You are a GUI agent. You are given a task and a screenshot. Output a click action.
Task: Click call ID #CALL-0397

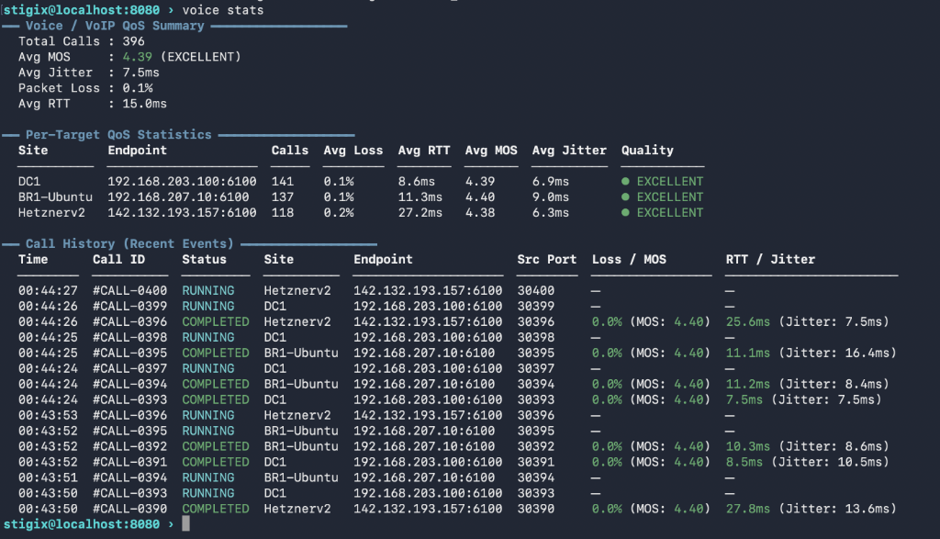click(x=130, y=368)
